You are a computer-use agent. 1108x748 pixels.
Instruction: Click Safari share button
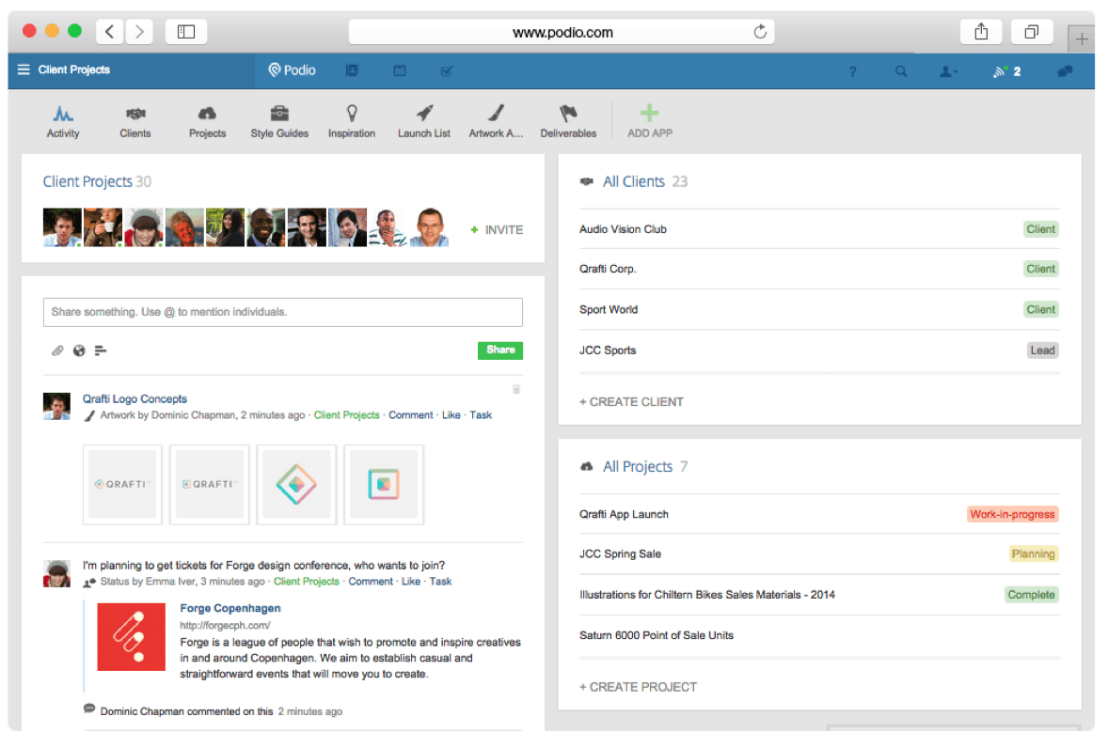pos(981,32)
